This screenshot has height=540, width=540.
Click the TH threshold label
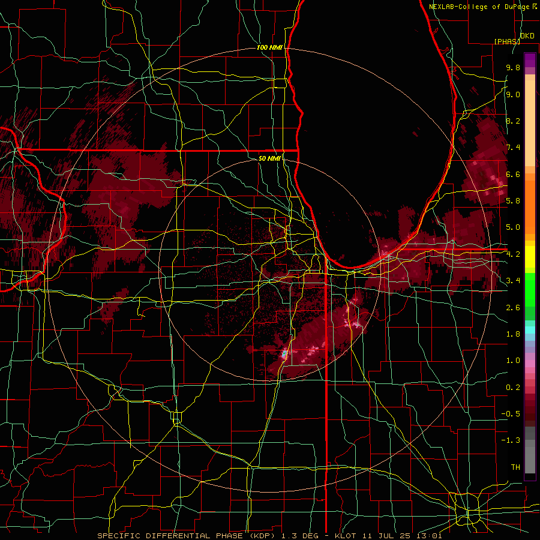[x=515, y=467]
